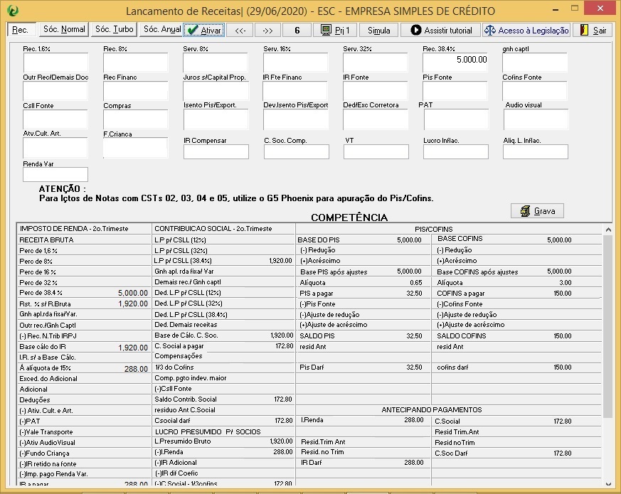The height and width of the screenshot is (494, 621).
Task: Click the month number 6 button
Action: (x=297, y=31)
